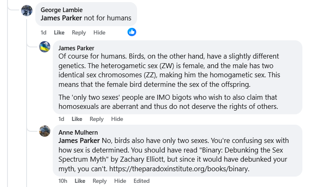Hide Anne Mulhern's comment
The image size is (319, 187).
point(120,181)
